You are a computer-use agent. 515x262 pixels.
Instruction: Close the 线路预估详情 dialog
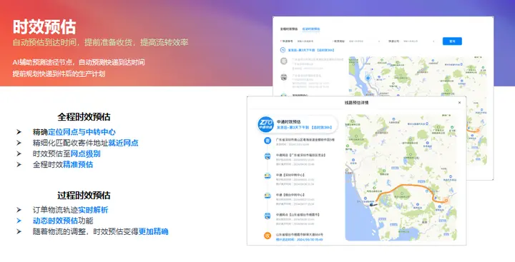[459, 103]
